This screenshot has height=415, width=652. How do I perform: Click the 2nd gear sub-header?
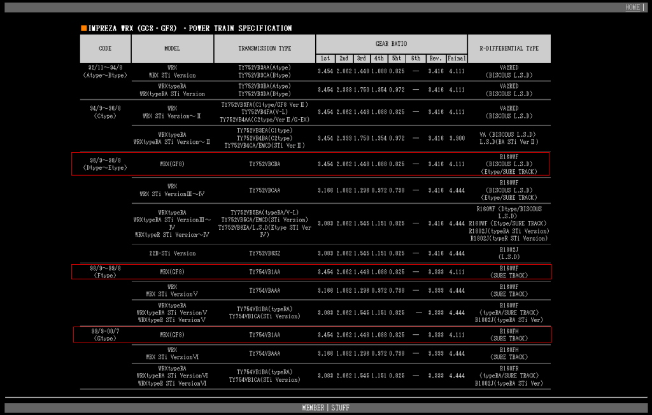point(344,59)
